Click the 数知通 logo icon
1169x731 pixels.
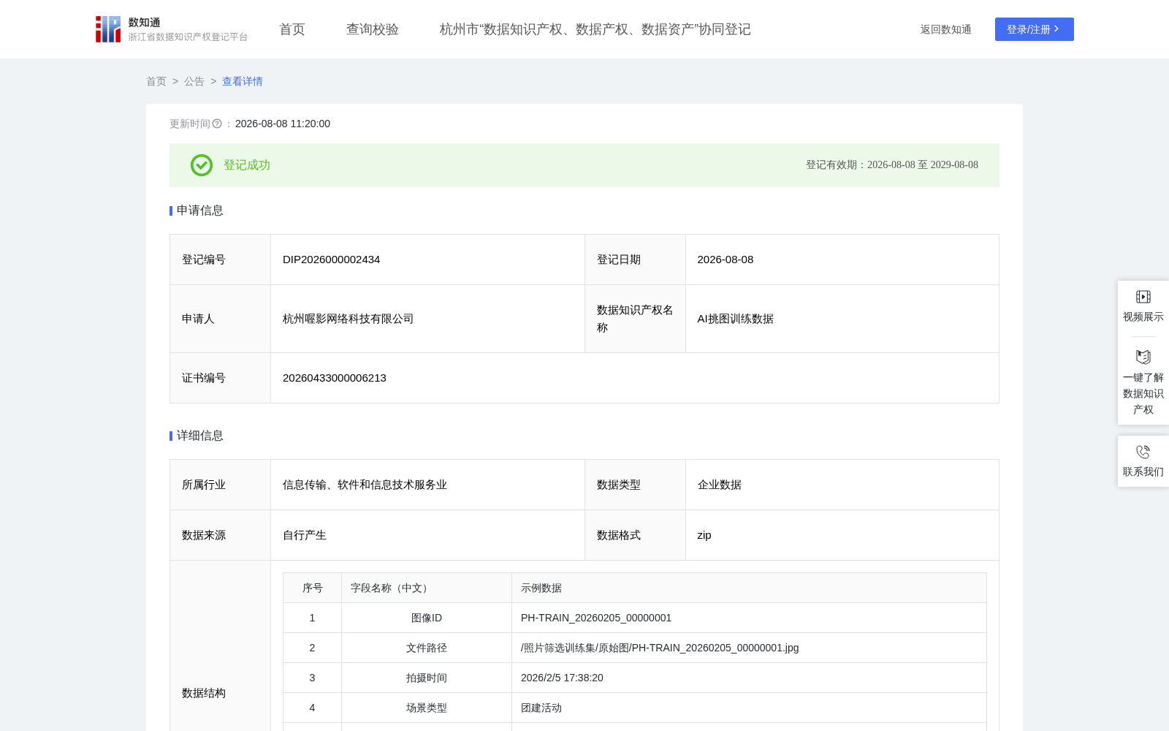tap(108, 29)
